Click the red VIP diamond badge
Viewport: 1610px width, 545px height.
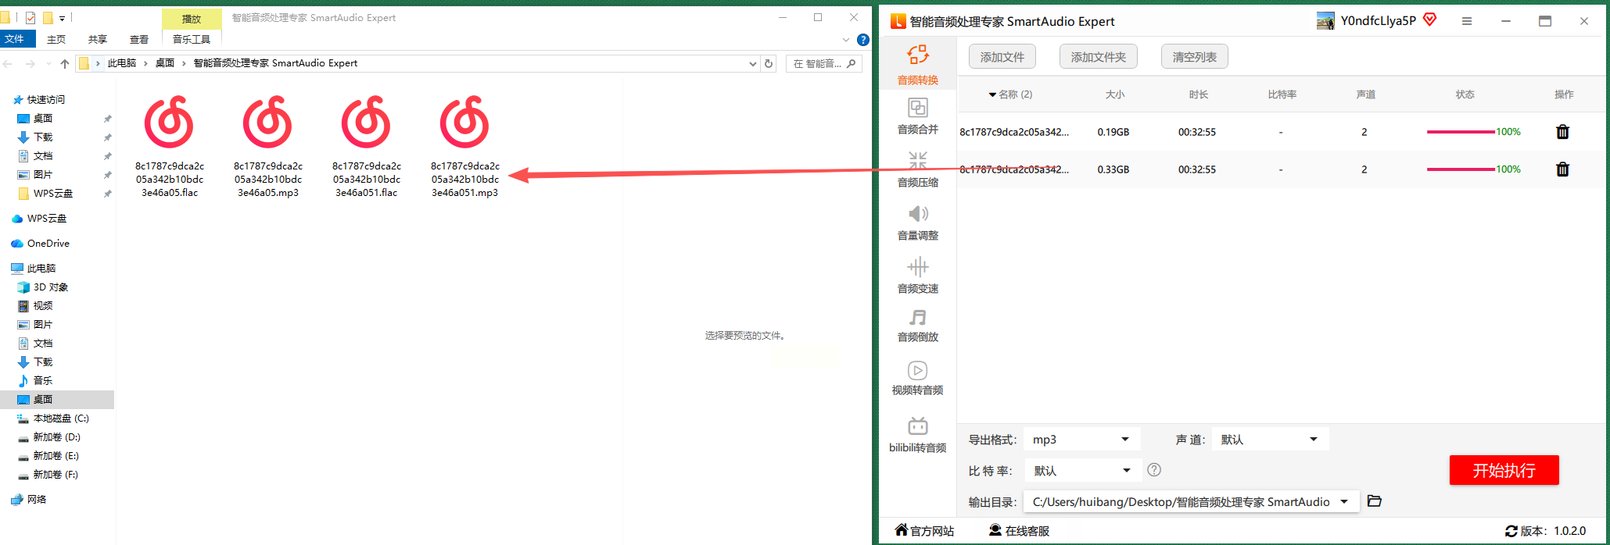[x=1430, y=20]
